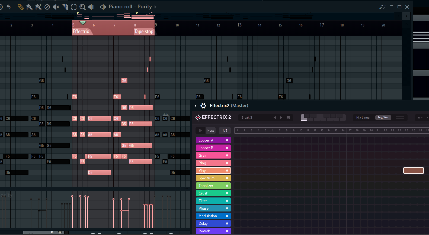Click the piano roll overview minimap strip
Viewport: 429px width, 235px height.
197,16
